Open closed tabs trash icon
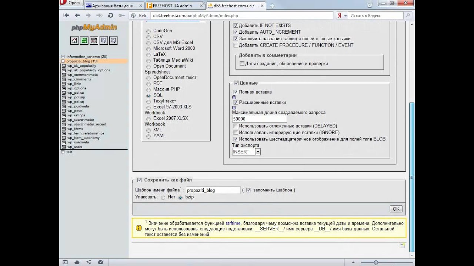The image size is (474, 266). [370, 5]
